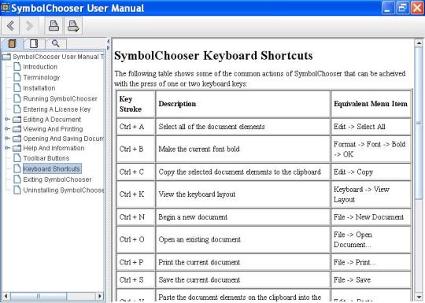The height and width of the screenshot is (303, 425).
Task: Open the Toolbar Buttons topic
Action: (46, 158)
